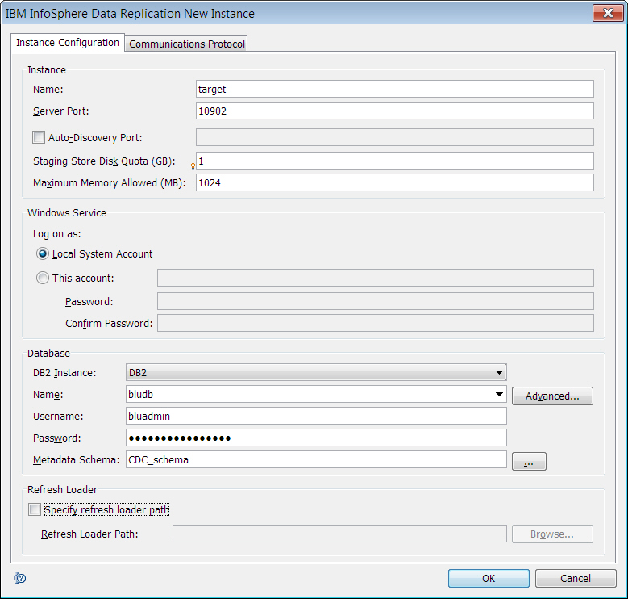Cancel the new instance dialog
Screen dimensions: 628x599
point(576,578)
